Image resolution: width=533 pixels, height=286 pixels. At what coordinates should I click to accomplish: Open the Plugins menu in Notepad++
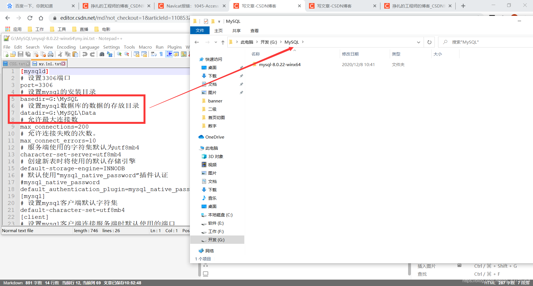[x=174, y=47]
